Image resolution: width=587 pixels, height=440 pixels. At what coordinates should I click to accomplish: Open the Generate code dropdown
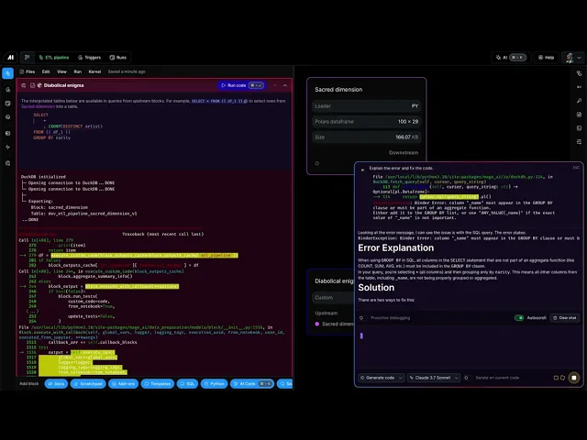coord(382,378)
